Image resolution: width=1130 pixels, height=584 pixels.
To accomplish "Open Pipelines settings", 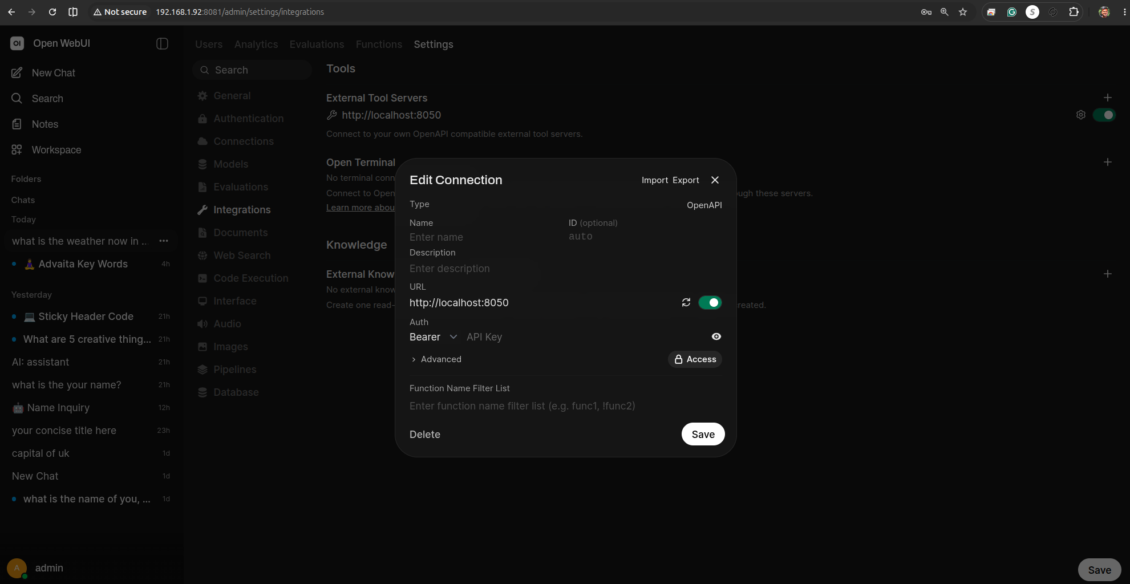I will click(x=234, y=370).
